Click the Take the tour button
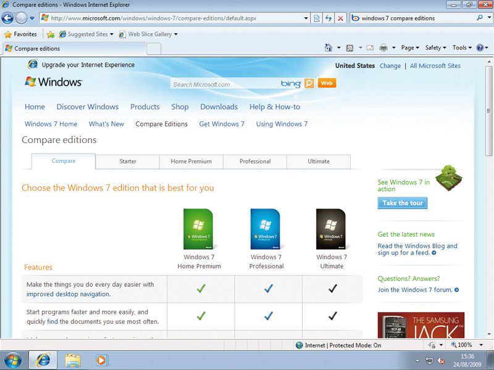The height and width of the screenshot is (370, 494). 402,203
